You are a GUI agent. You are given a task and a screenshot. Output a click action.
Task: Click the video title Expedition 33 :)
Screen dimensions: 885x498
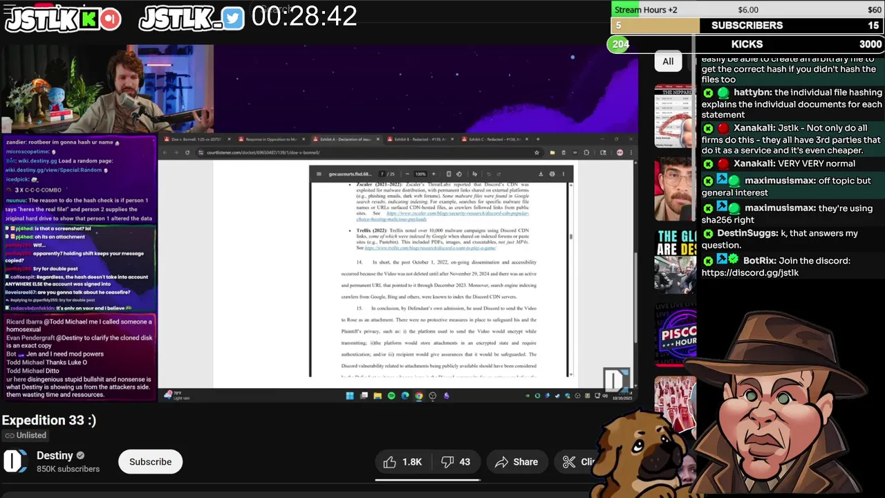coord(49,421)
